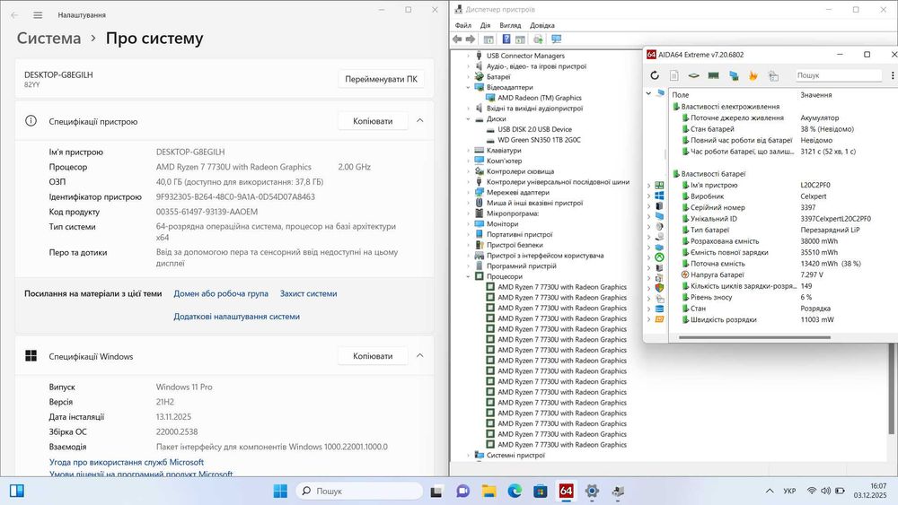898x505 pixels.
Task: Click the scan for hardware changes monitor icon
Action: pyautogui.click(x=556, y=39)
